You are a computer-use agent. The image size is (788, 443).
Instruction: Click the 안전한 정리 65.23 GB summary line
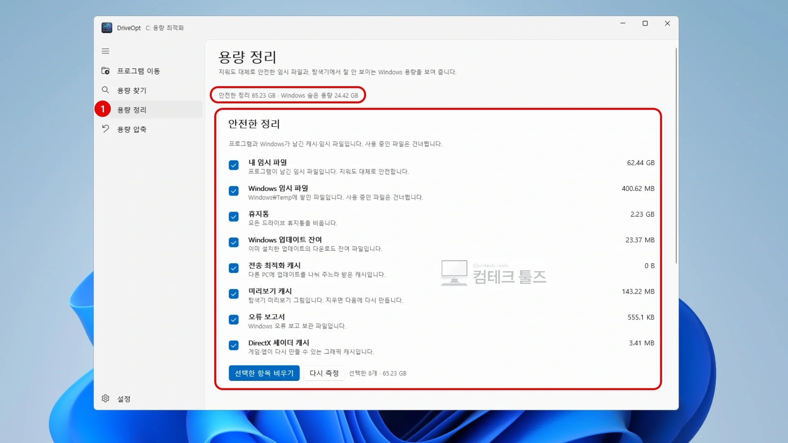pyautogui.click(x=288, y=95)
